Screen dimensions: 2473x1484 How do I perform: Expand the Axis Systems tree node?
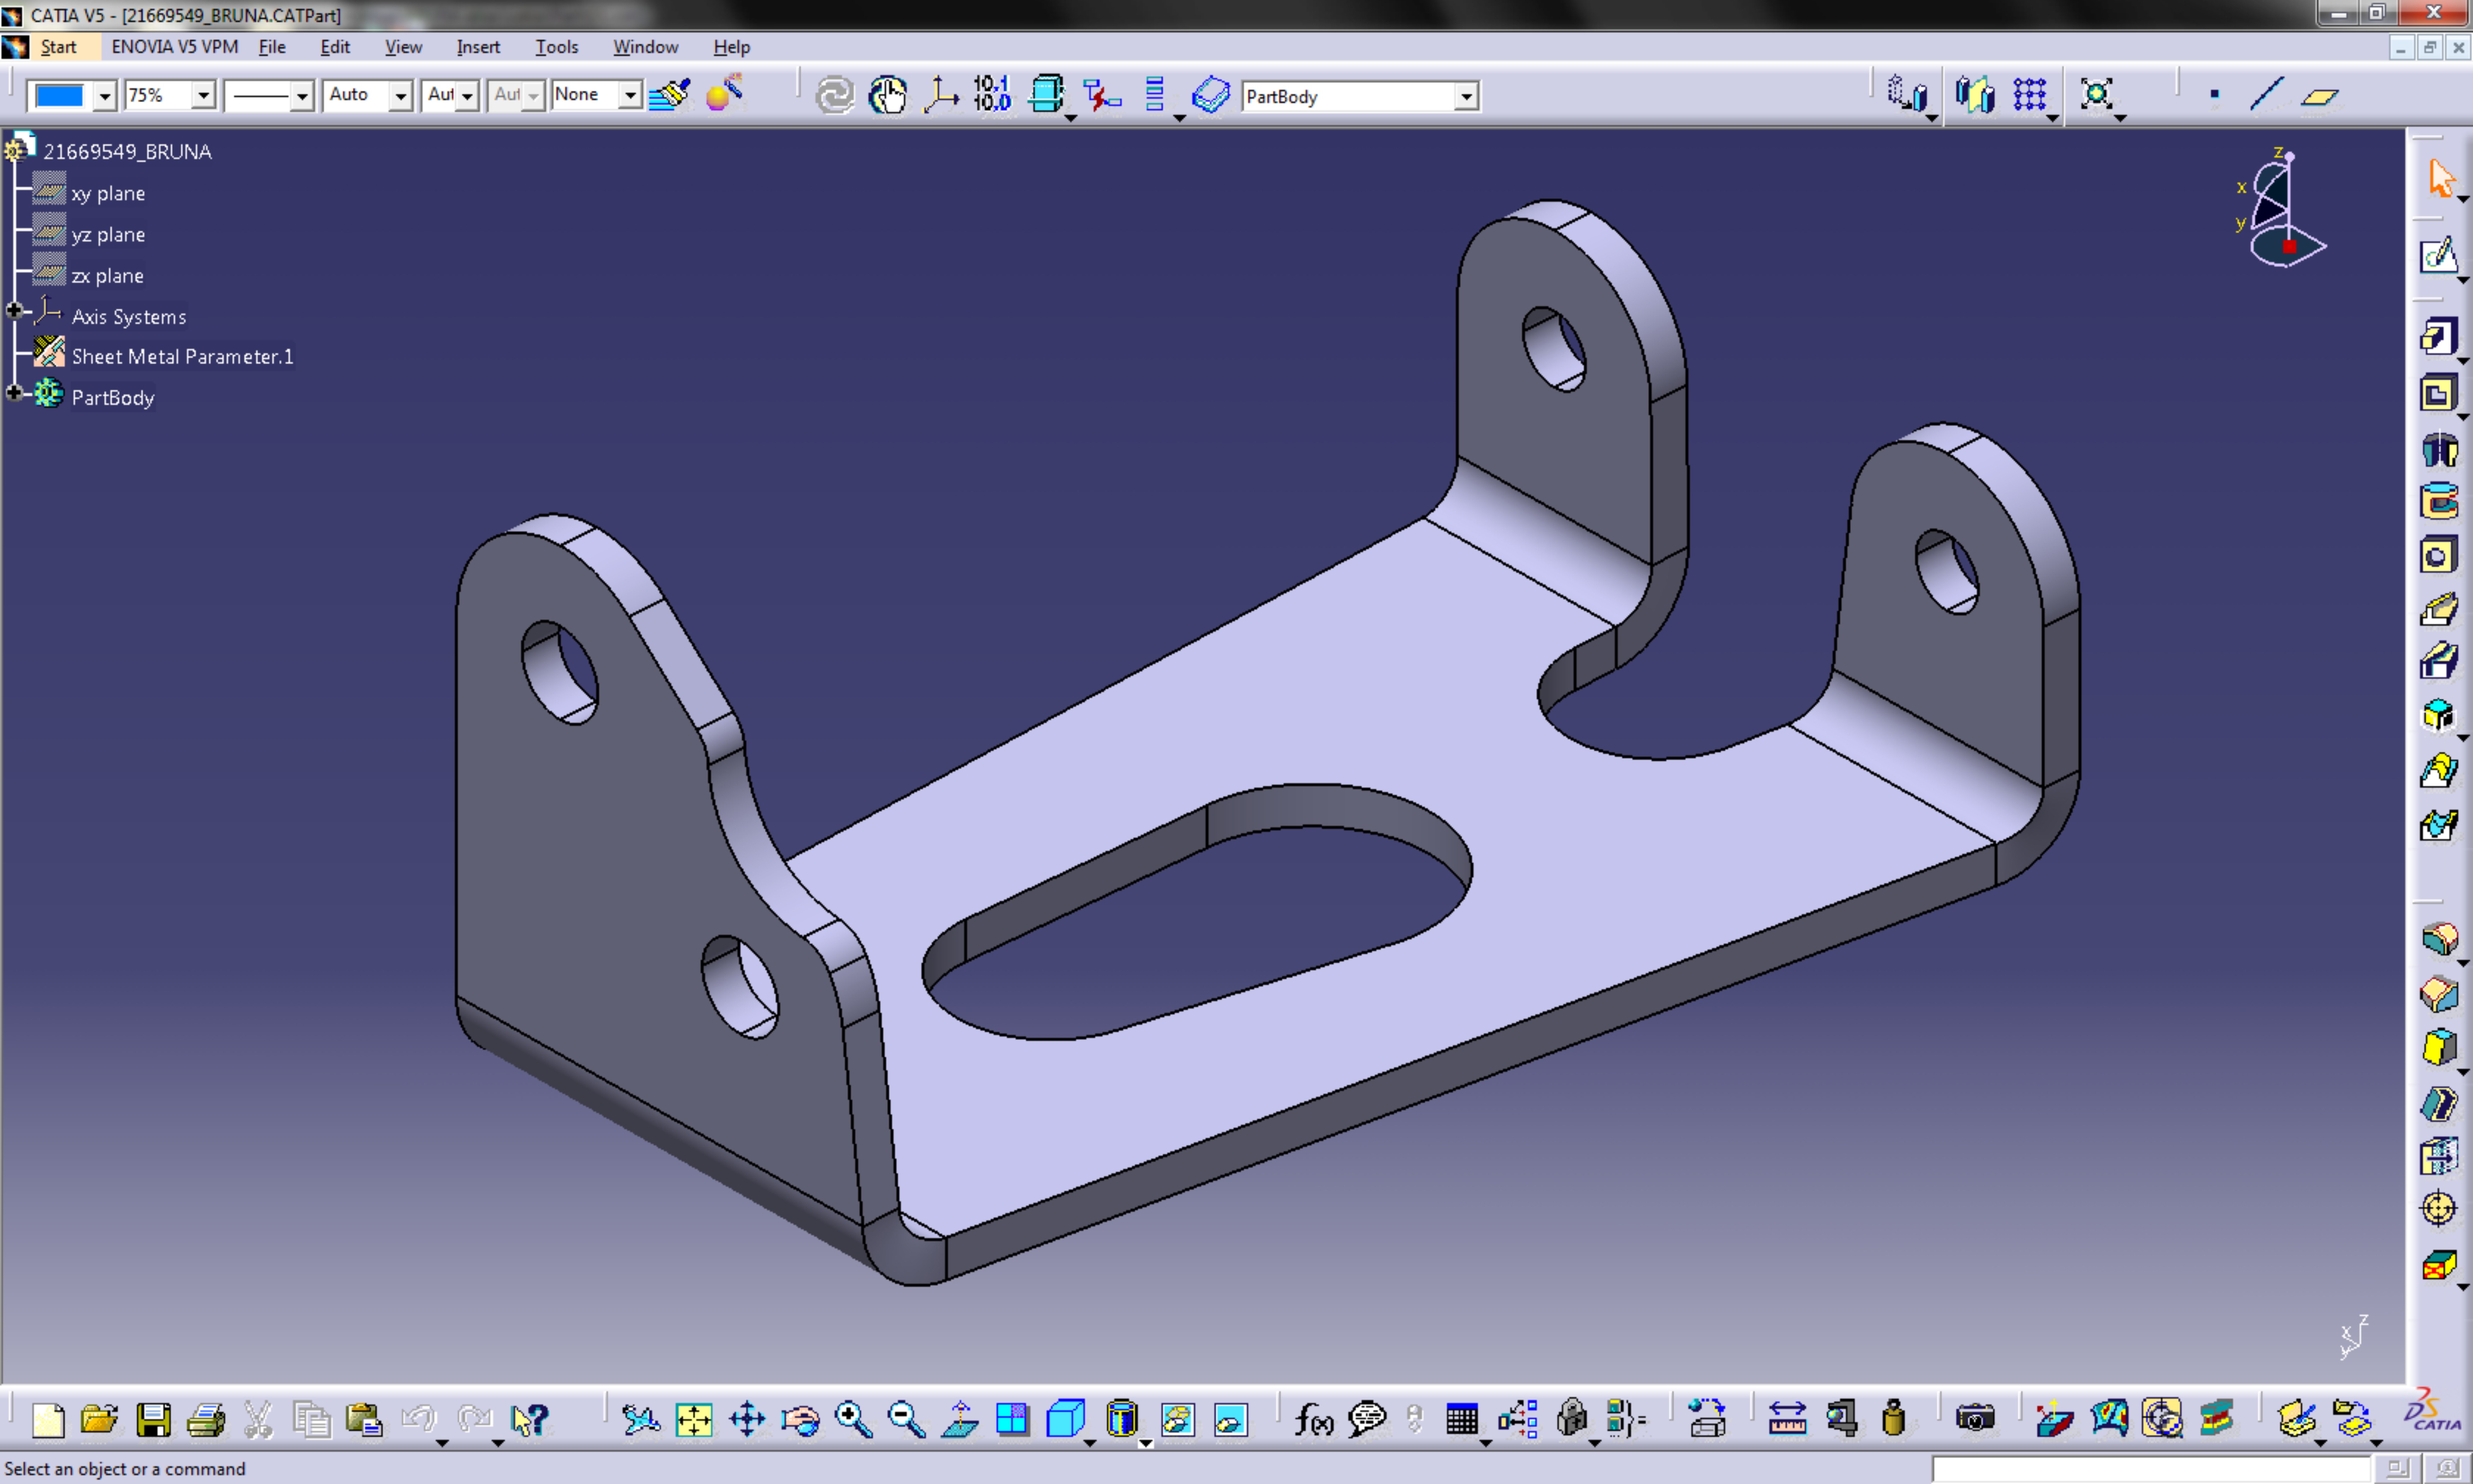[x=14, y=310]
